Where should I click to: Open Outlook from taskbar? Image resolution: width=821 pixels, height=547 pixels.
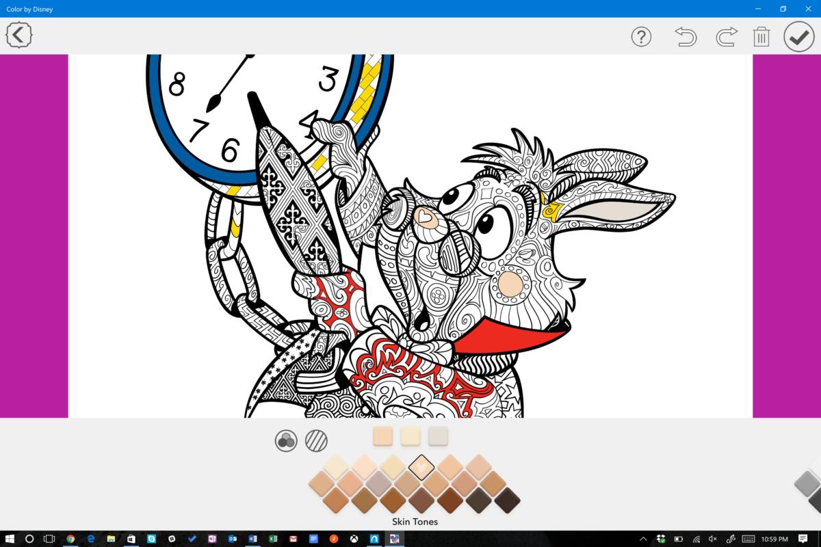[x=233, y=539]
